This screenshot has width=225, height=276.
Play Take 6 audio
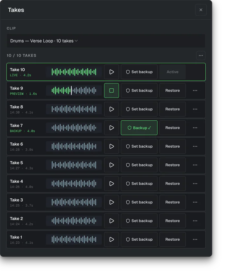[112, 146]
